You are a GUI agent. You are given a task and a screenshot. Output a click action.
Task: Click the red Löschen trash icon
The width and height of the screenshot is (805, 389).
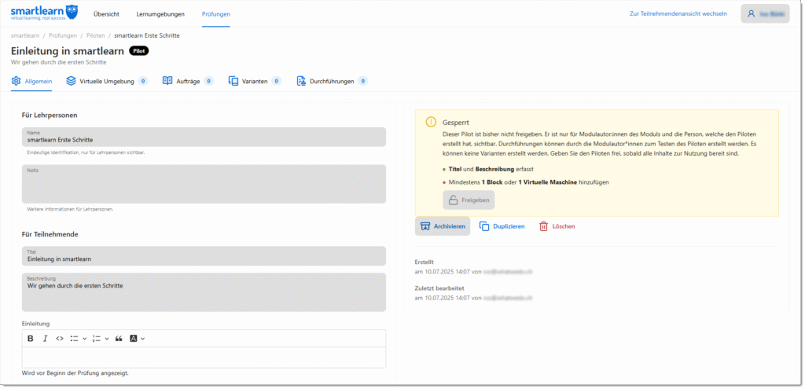pos(543,226)
